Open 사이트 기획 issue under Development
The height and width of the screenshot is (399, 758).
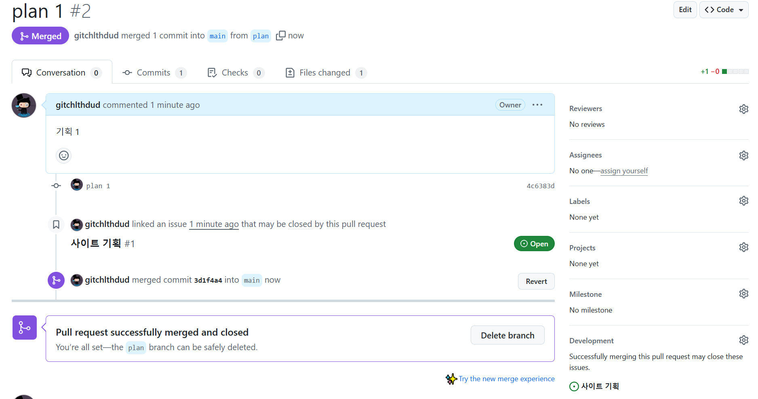[x=600, y=386]
